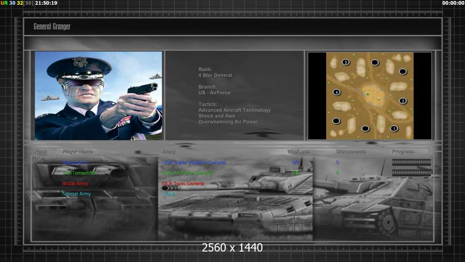Click start position marker 2 on the map

pos(403,101)
